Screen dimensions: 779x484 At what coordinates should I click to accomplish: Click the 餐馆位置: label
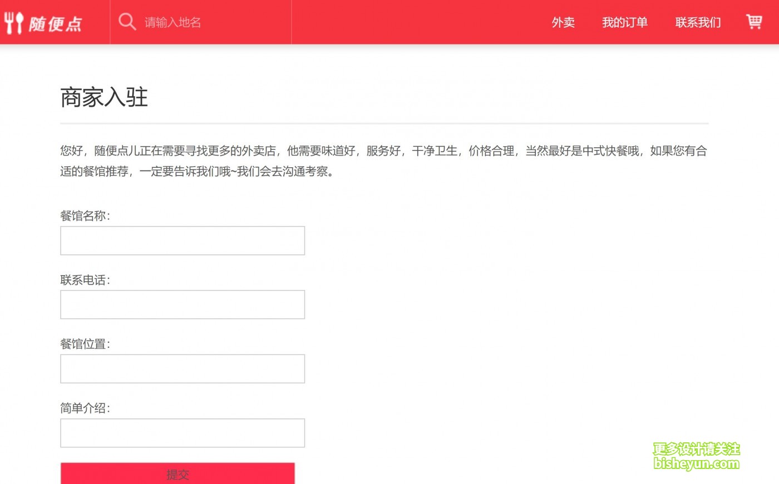tap(85, 344)
